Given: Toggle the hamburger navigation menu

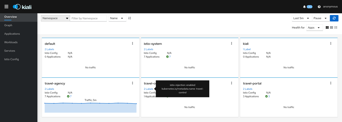Looking at the screenshot, I should coord(6,6).
